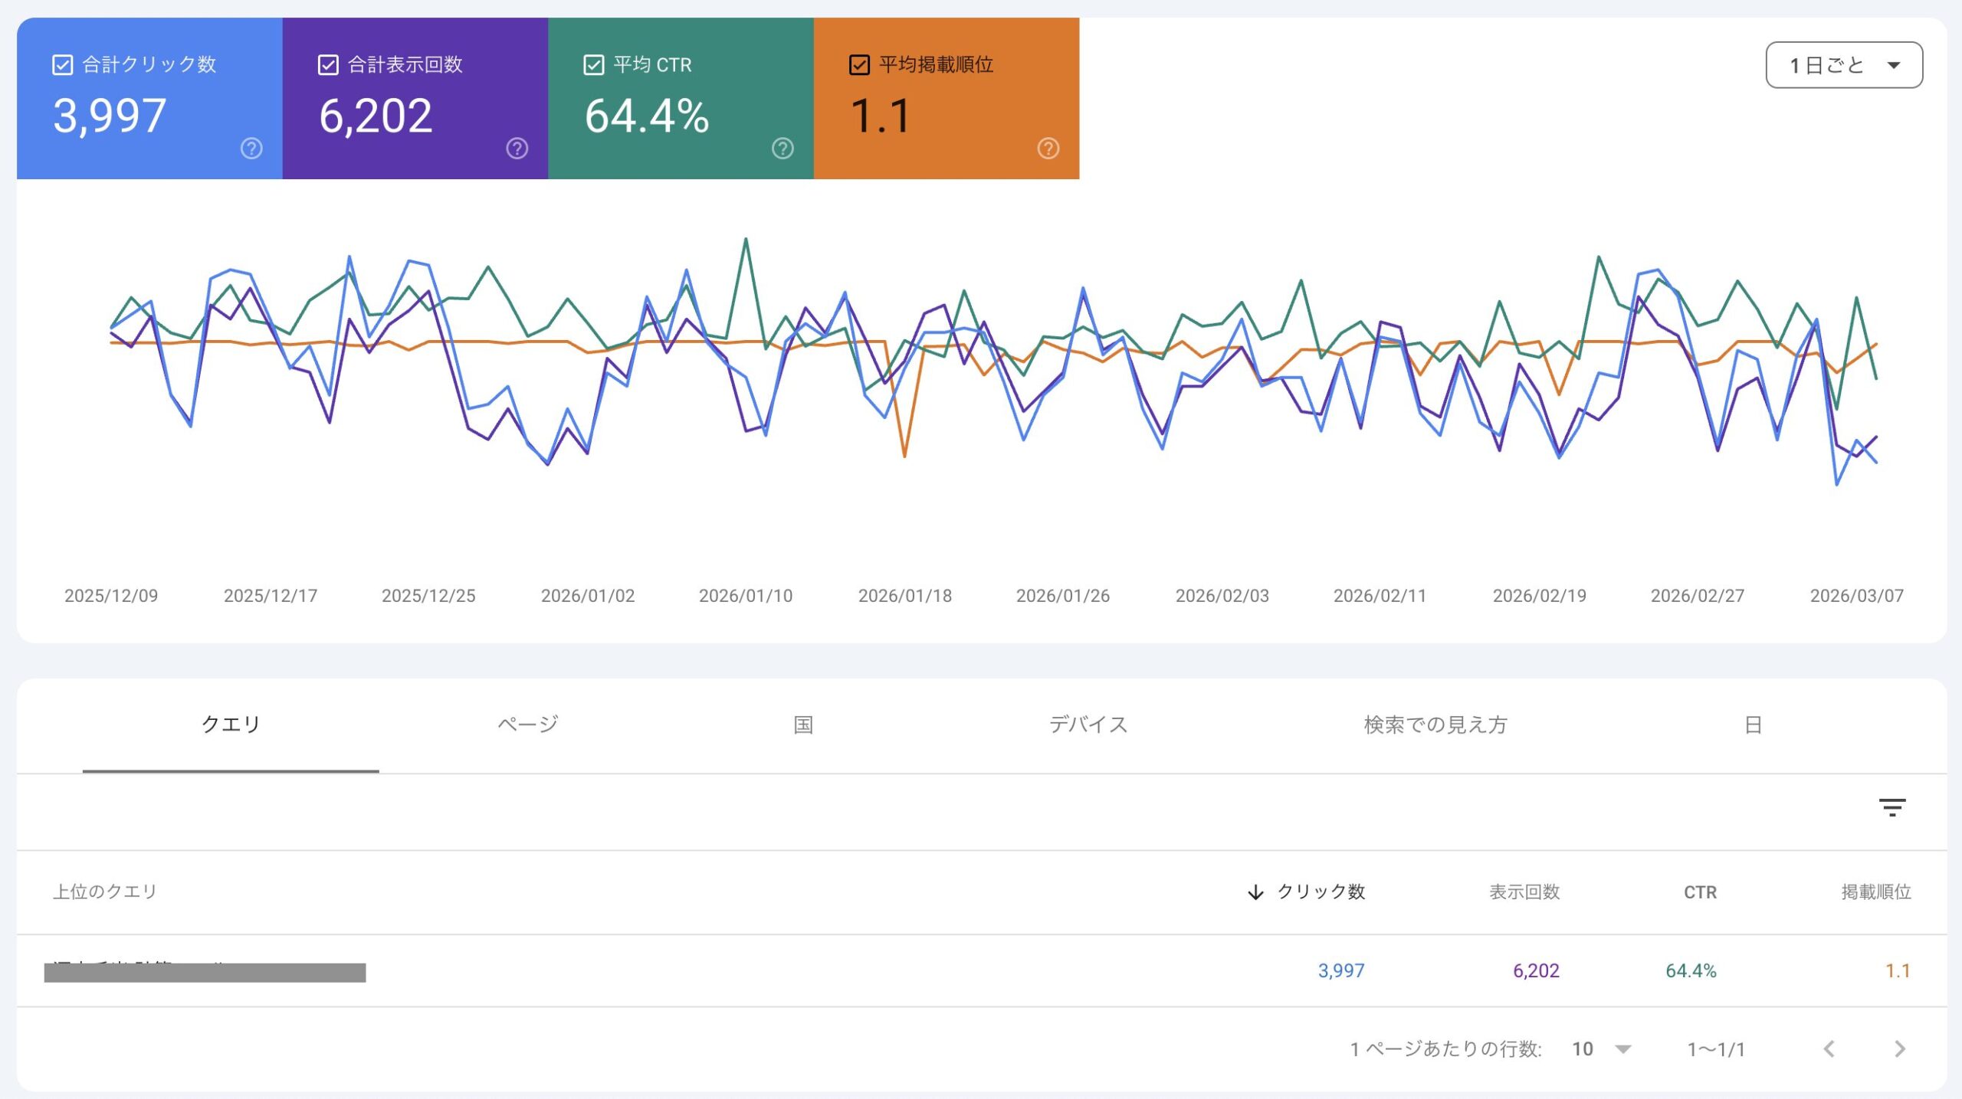This screenshot has height=1099, width=1962.
Task: Switch to the ページ tab
Action: pos(527,724)
